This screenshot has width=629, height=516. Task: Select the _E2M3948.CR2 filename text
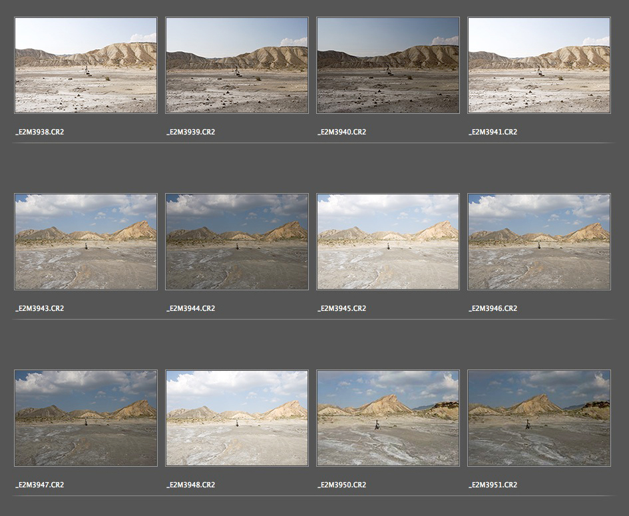191,485
